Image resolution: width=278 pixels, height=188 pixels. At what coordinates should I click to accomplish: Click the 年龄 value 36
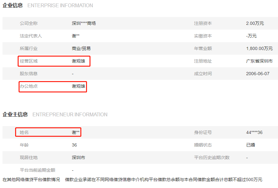click(x=74, y=145)
